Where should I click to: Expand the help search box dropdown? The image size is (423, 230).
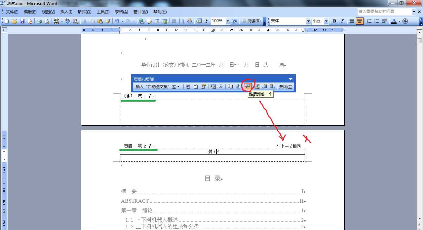coord(414,12)
